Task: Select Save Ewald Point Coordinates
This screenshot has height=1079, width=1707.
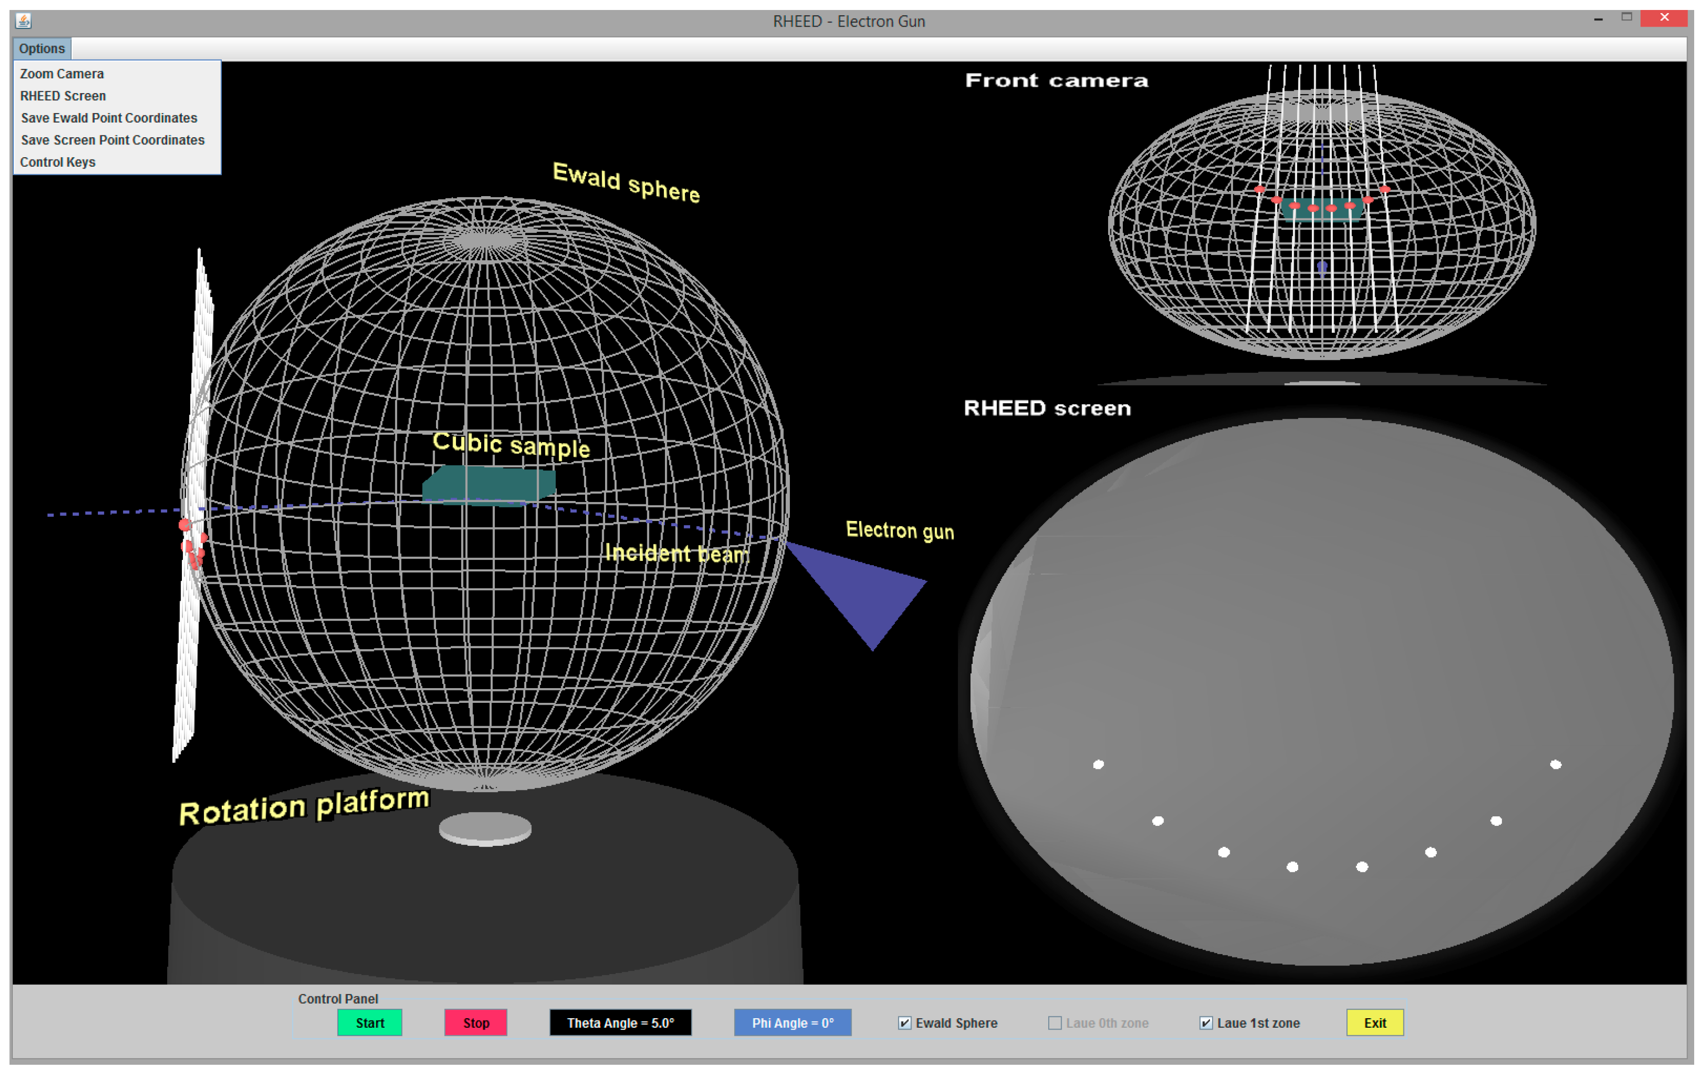Action: point(108,118)
